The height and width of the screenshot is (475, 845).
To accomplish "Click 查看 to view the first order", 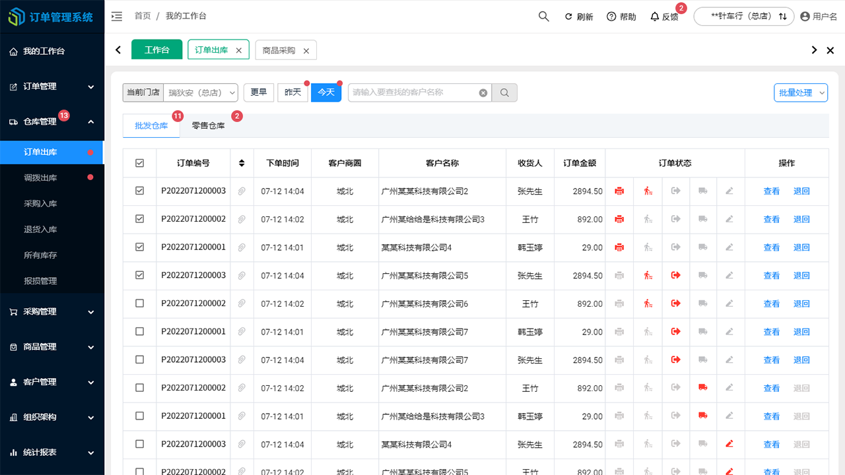I will 771,191.
